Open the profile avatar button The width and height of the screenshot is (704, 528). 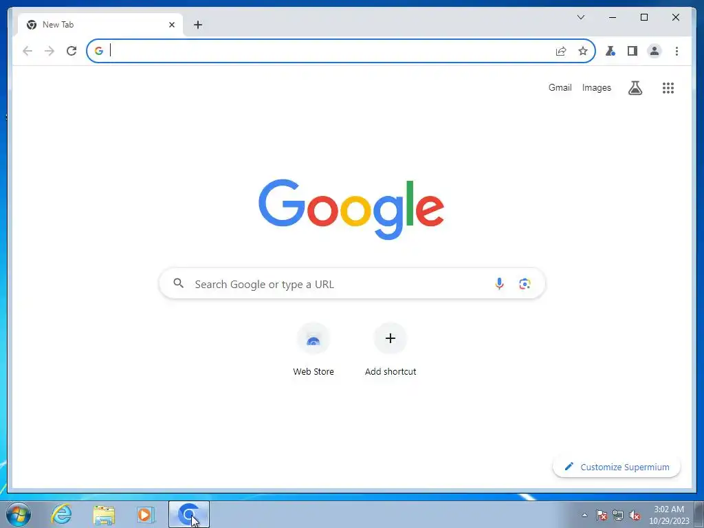coord(654,51)
